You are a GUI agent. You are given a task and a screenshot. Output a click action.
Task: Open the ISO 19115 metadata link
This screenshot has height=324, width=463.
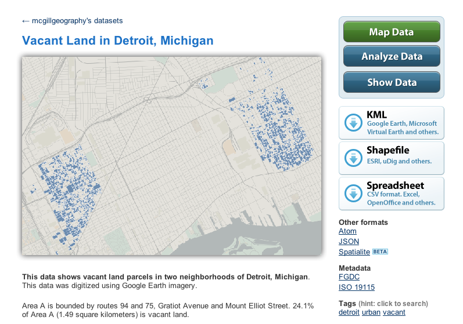(x=357, y=287)
